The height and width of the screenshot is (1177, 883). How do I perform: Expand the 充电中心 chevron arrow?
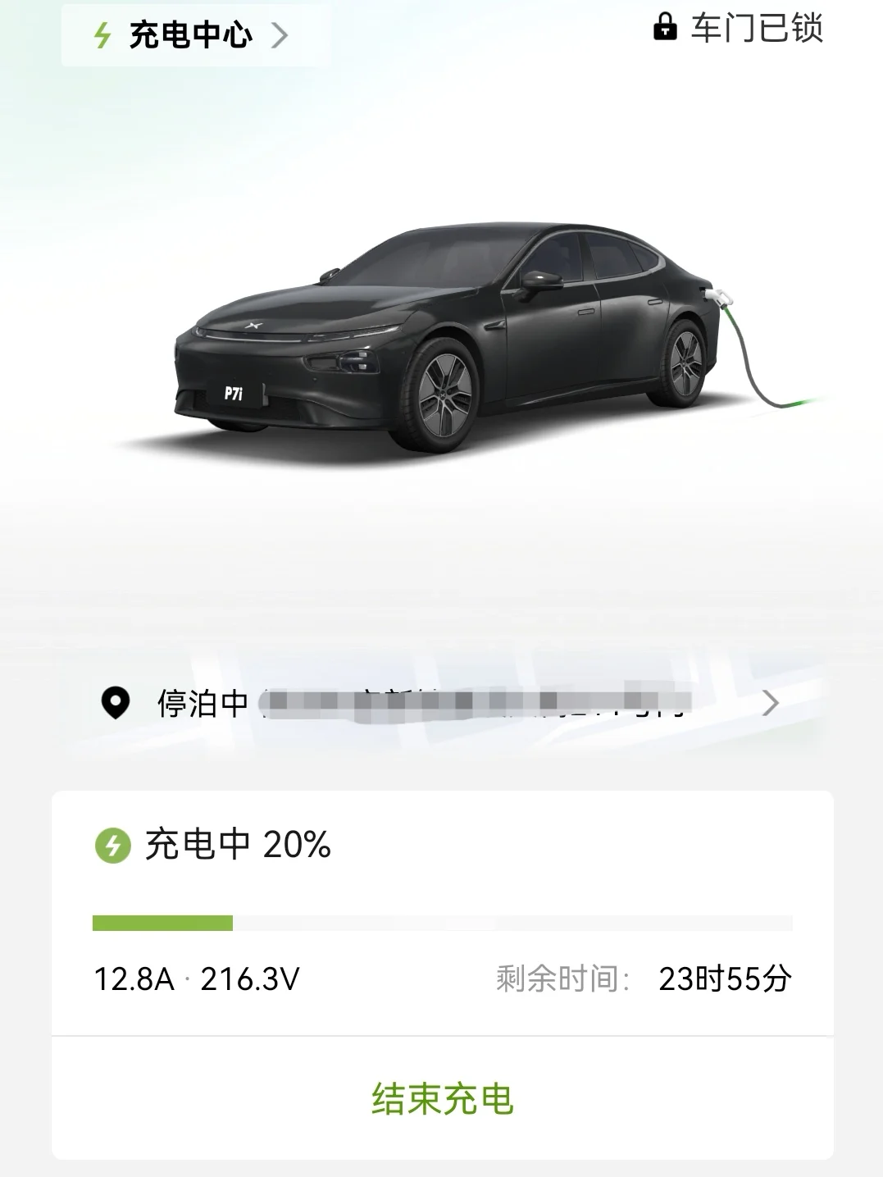[280, 35]
